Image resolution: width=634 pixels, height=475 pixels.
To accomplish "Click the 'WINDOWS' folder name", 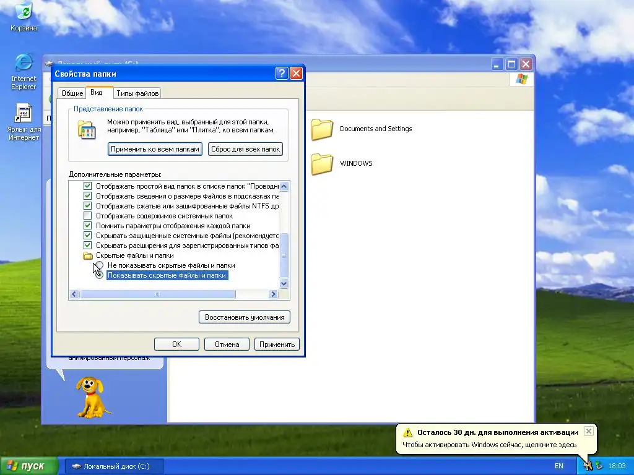I will (356, 163).
